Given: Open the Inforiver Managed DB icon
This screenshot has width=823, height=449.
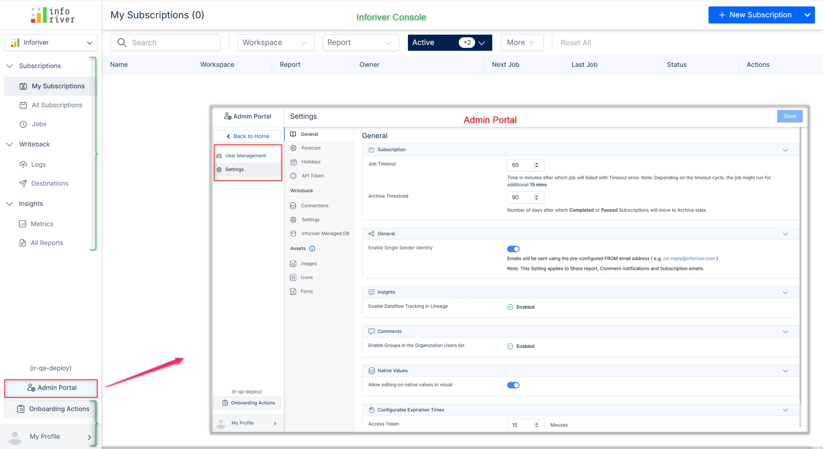Looking at the screenshot, I should (293, 233).
